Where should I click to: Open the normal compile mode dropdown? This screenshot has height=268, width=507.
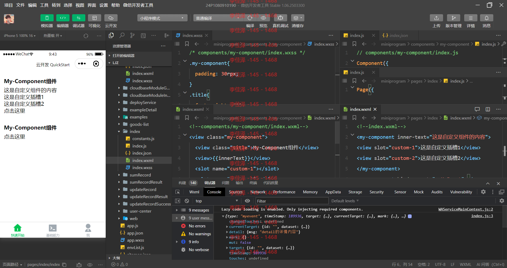click(x=218, y=18)
